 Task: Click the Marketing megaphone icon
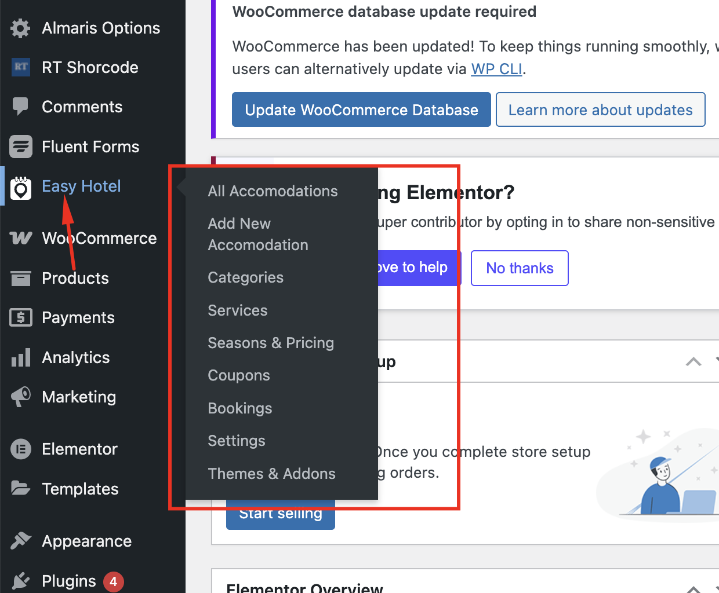tap(21, 397)
